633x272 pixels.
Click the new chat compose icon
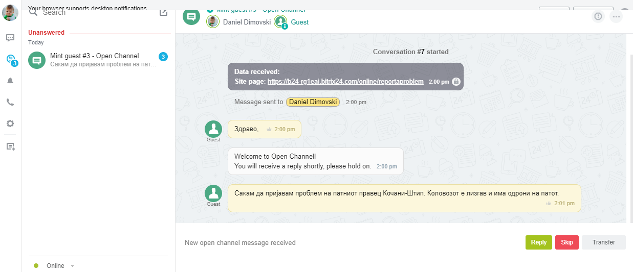(163, 12)
